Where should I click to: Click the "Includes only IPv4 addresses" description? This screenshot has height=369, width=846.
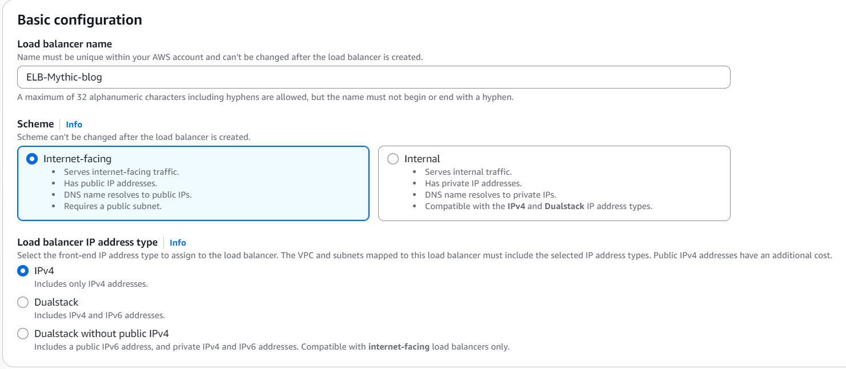(x=91, y=284)
